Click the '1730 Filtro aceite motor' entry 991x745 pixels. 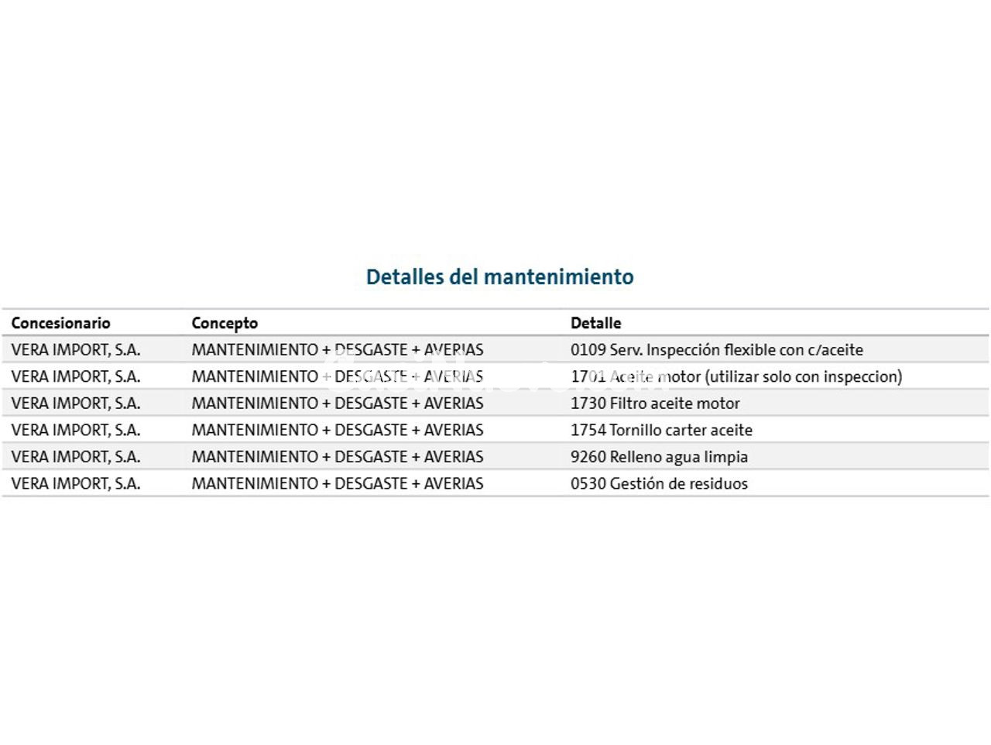point(655,403)
